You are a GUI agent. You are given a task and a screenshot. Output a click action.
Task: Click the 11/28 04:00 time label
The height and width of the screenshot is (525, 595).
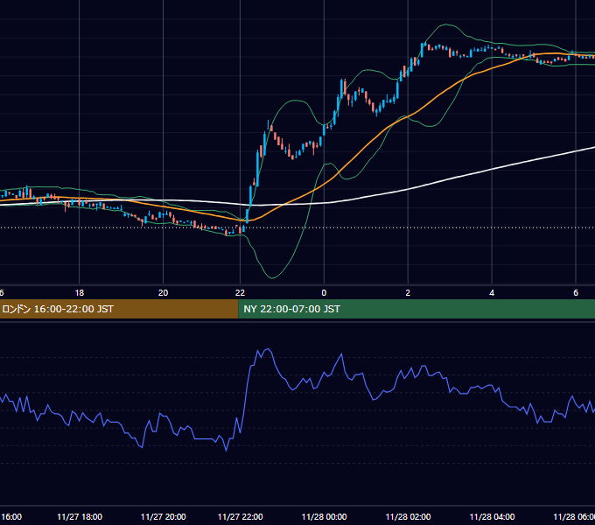pyautogui.click(x=492, y=517)
